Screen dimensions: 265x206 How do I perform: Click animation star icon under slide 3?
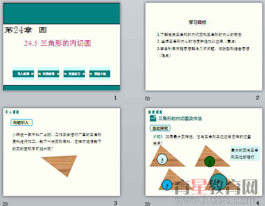(x=5, y=204)
